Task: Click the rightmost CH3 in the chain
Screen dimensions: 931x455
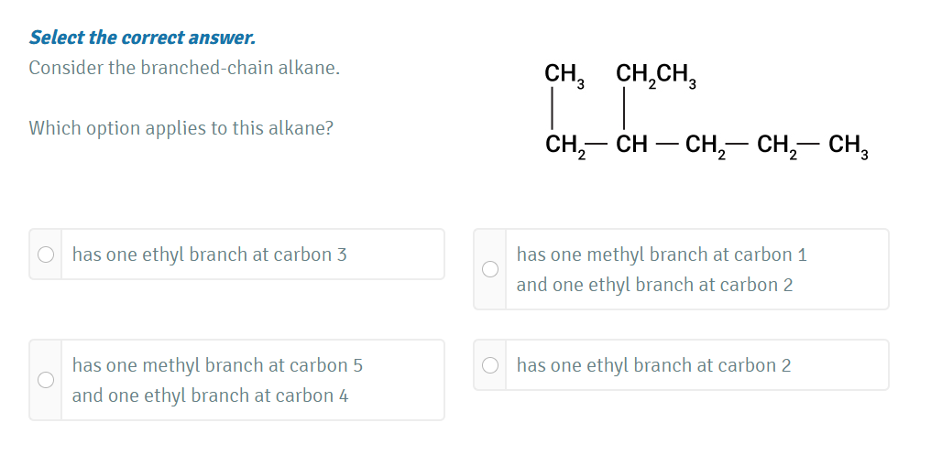Action: click(848, 146)
